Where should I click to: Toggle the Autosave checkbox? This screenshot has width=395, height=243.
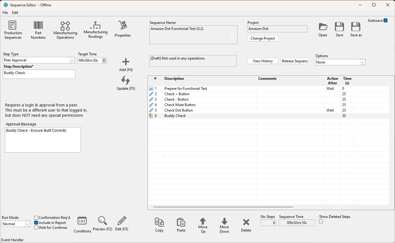(x=385, y=21)
